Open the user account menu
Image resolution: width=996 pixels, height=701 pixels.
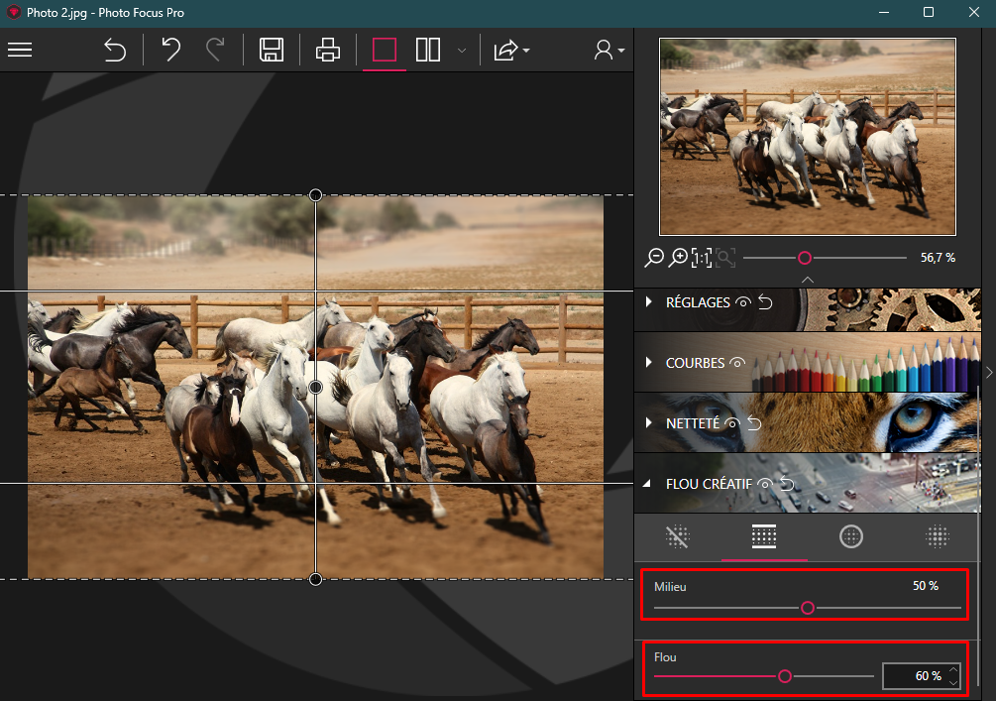(x=609, y=50)
